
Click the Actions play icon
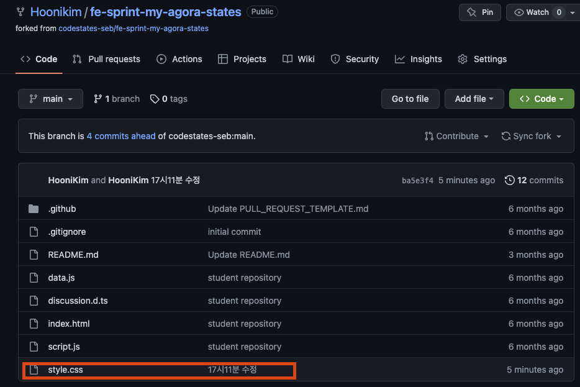(161, 59)
